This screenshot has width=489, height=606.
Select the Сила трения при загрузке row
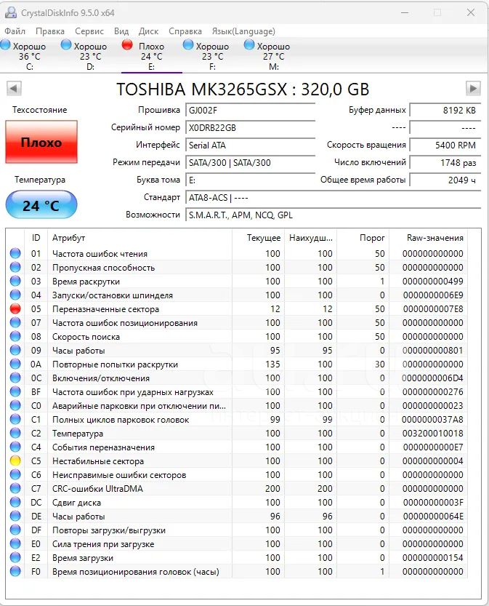237,543
